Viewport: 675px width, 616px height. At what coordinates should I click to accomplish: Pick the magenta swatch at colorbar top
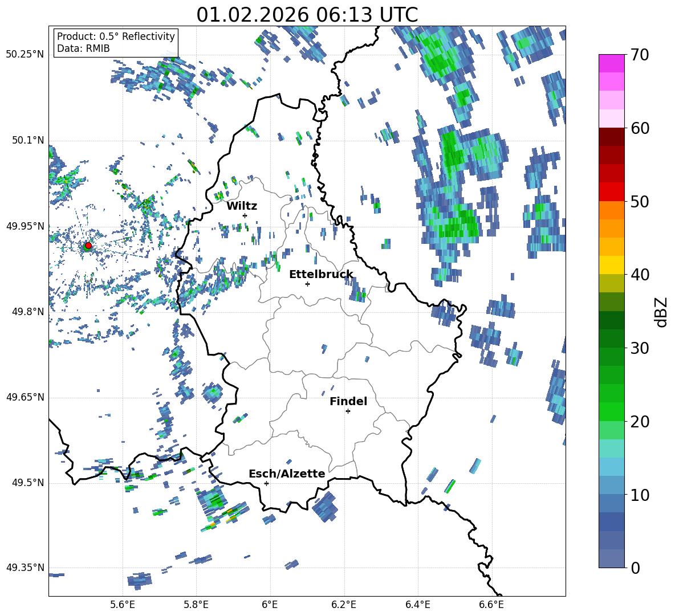(x=611, y=63)
